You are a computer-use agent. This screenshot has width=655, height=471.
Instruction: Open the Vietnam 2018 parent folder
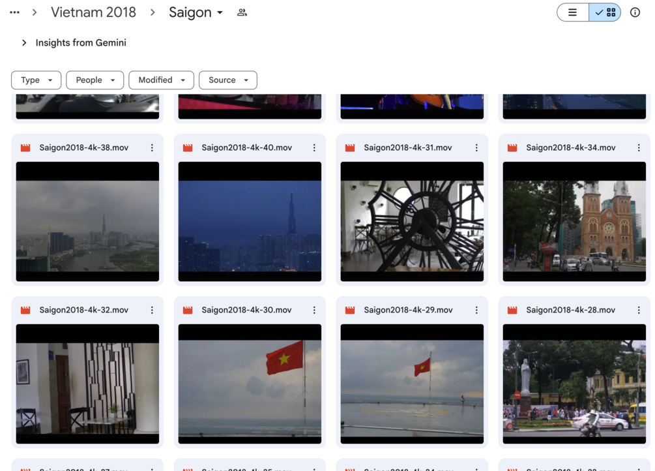(94, 12)
